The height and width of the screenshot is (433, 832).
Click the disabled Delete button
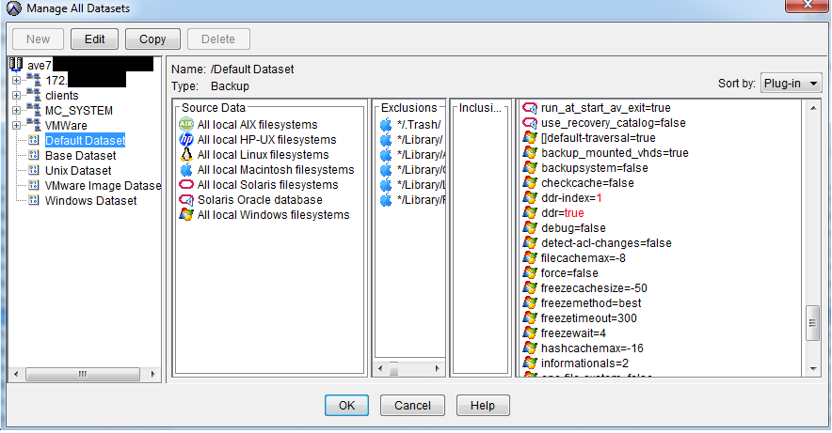tap(218, 39)
